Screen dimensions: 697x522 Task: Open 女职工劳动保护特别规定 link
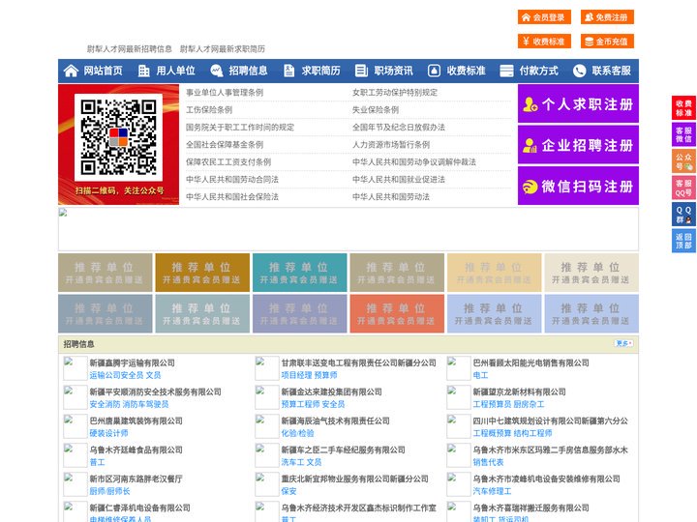tap(395, 93)
